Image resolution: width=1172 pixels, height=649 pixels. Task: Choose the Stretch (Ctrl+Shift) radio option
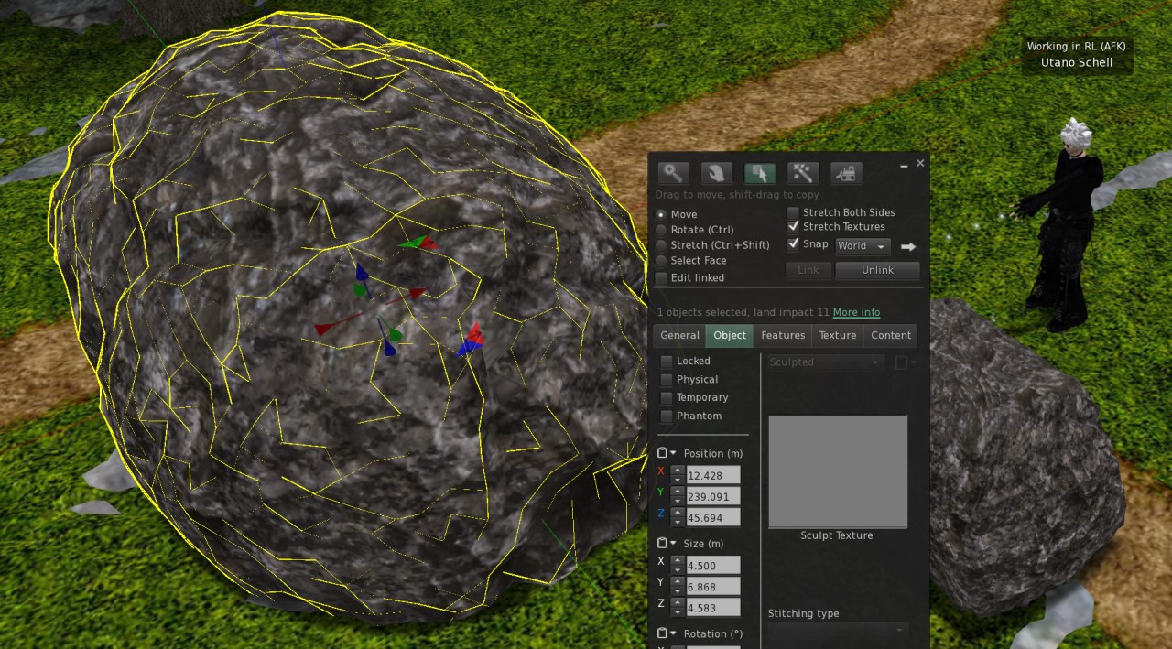click(661, 245)
